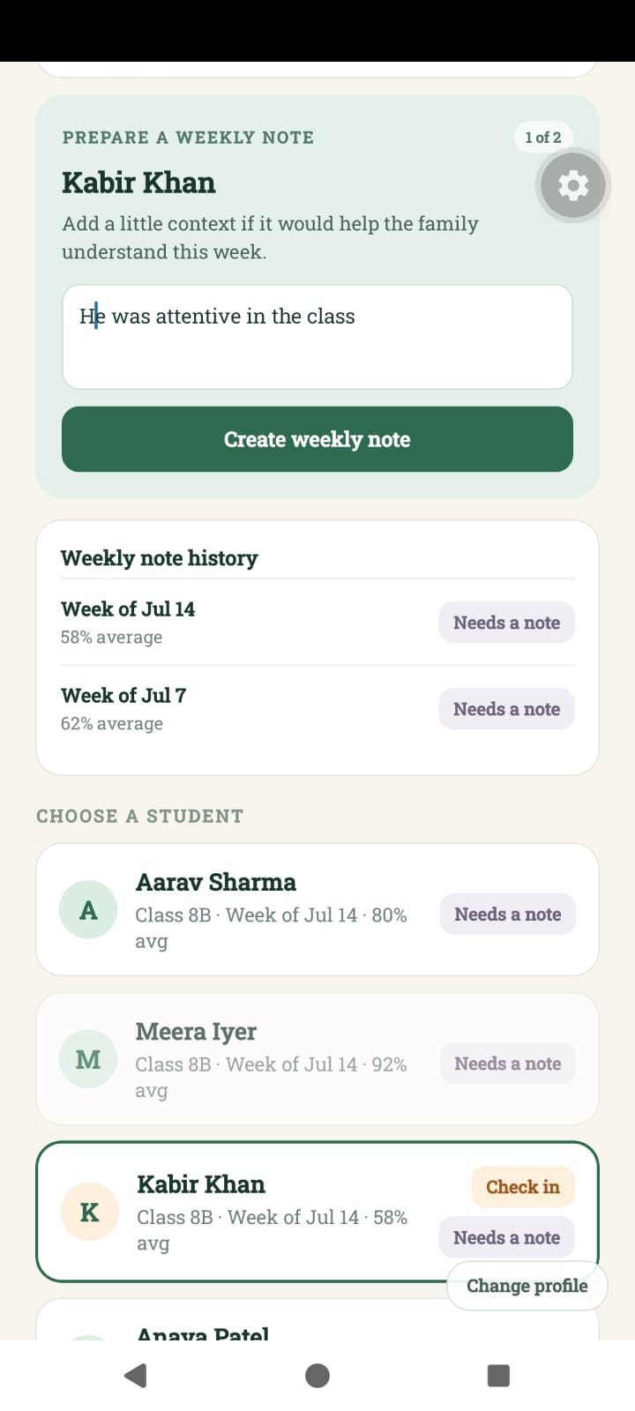Focus the weekly note context text field

tap(317, 337)
